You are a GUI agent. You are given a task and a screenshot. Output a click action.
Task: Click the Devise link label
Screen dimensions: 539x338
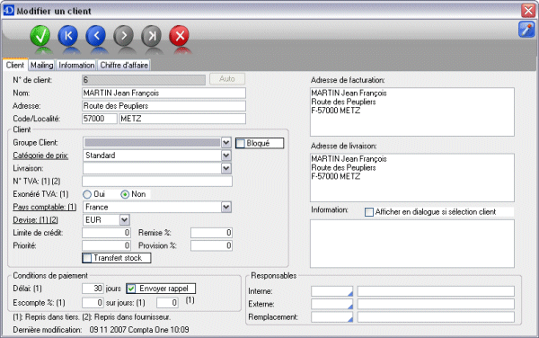[35, 219]
